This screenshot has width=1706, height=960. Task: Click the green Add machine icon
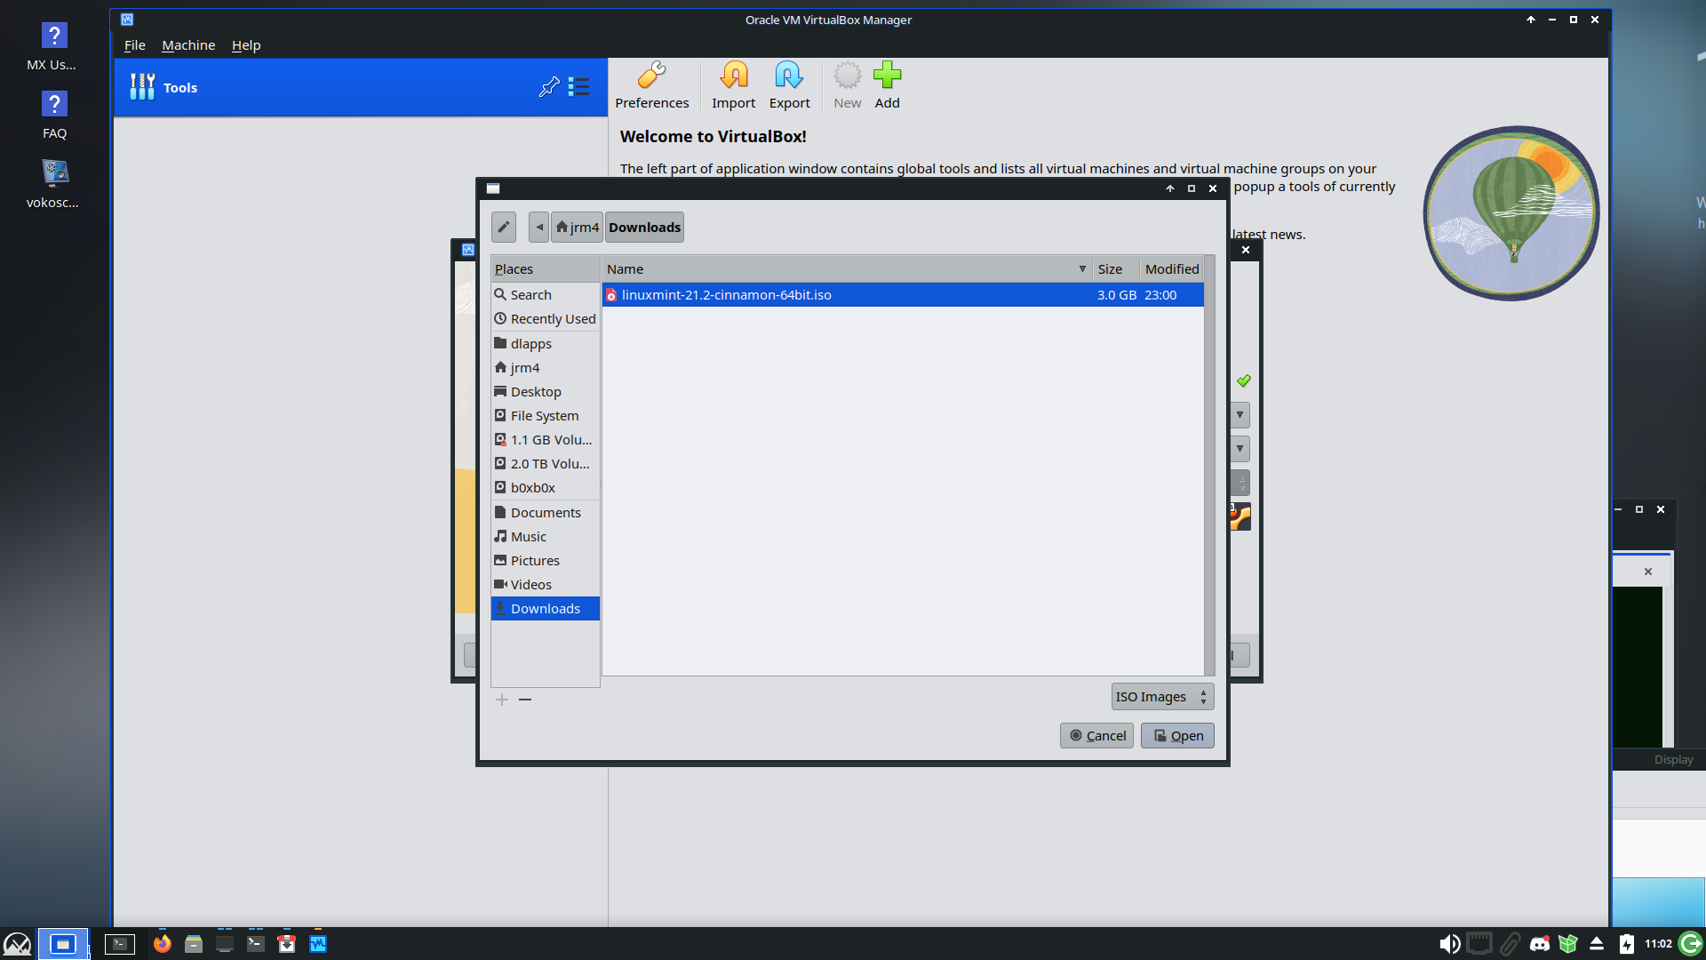pyautogui.click(x=887, y=86)
